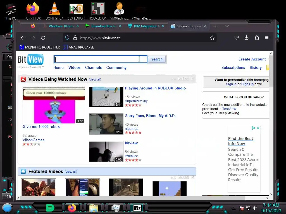Open the History link
Screen dimensions: 286x214
(256, 67)
